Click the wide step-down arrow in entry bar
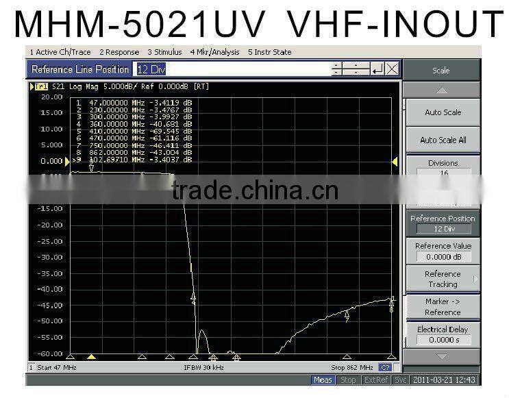This screenshot has height=398, width=509. [356, 73]
